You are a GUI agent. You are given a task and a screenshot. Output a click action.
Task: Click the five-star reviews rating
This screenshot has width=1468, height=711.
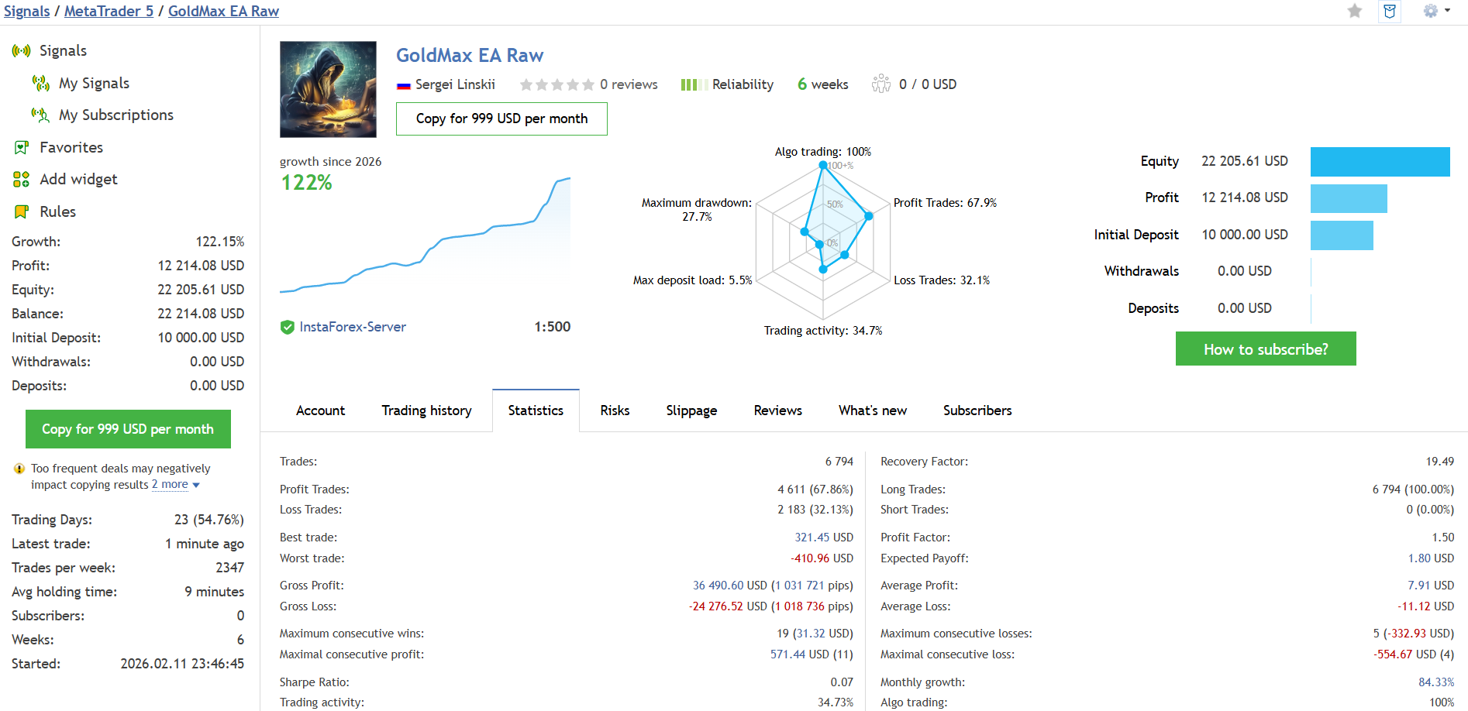(557, 84)
